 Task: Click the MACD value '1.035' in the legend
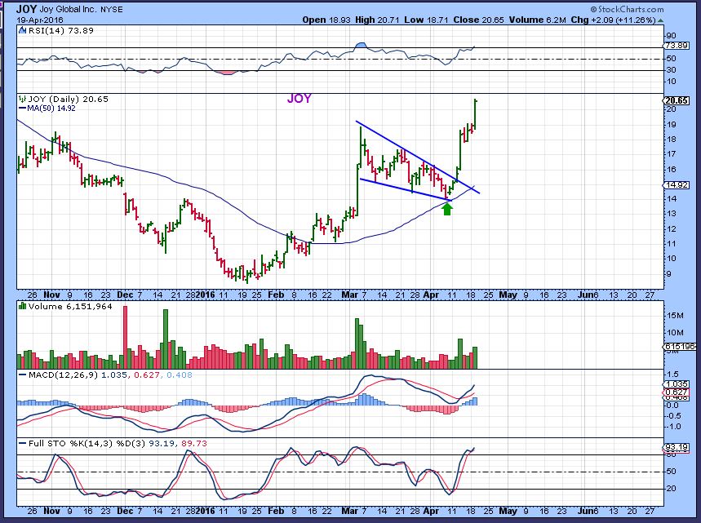click(x=114, y=375)
